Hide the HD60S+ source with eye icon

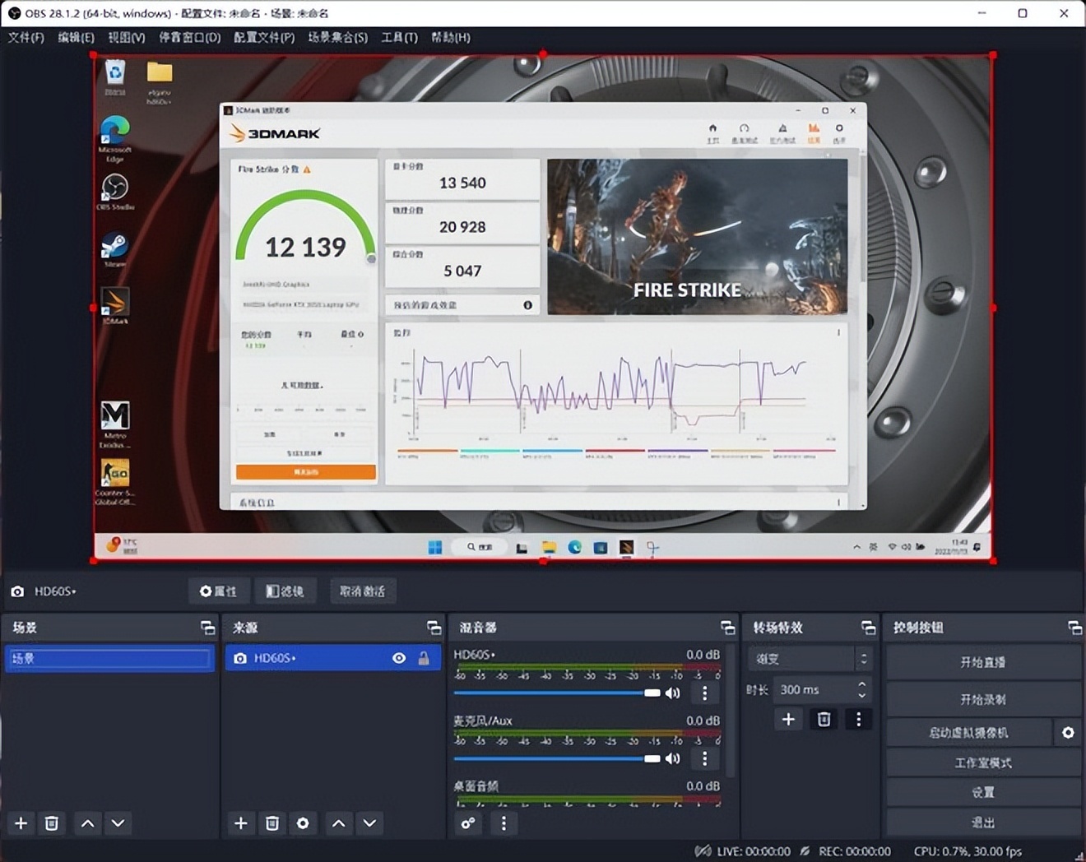[x=399, y=658]
